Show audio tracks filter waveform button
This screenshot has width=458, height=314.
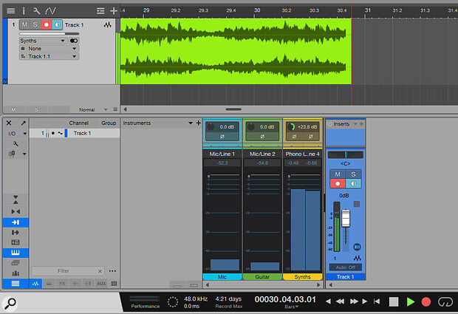point(35,283)
